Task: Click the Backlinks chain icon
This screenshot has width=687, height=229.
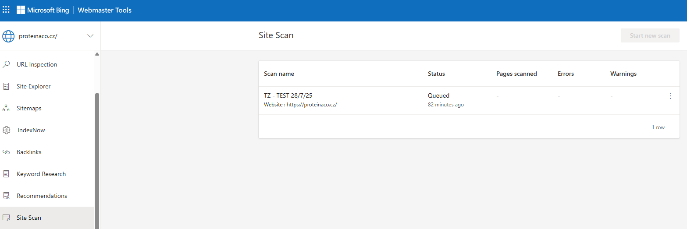Action: [x=6, y=152]
